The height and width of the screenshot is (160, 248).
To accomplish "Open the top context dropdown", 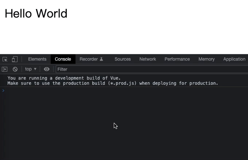I will (31, 69).
